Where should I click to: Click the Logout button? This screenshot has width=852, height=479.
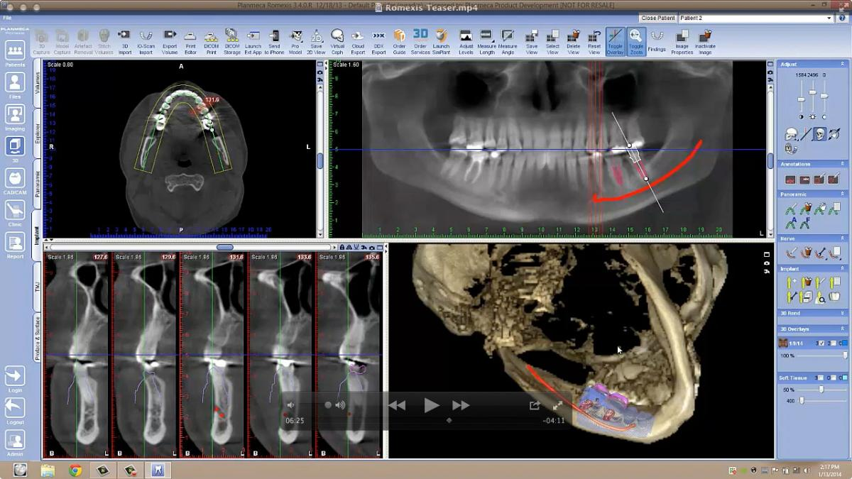(x=15, y=412)
